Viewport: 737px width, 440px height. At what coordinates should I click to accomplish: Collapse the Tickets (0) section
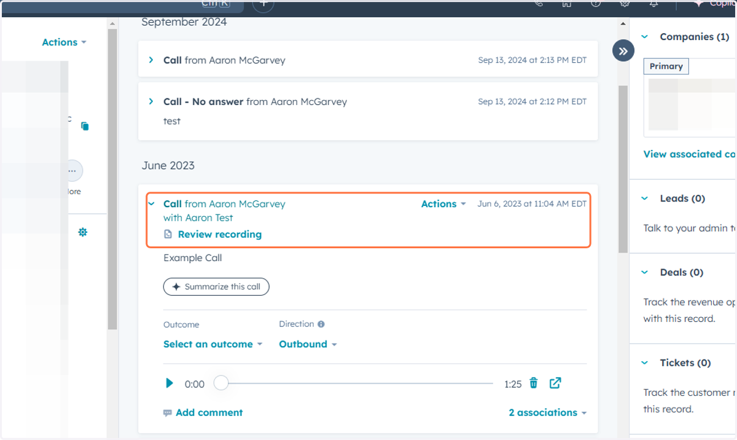coord(645,363)
